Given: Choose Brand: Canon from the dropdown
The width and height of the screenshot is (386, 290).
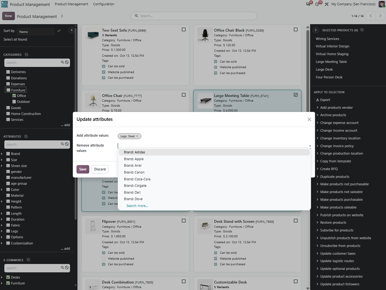Looking at the screenshot, I should tap(134, 172).
